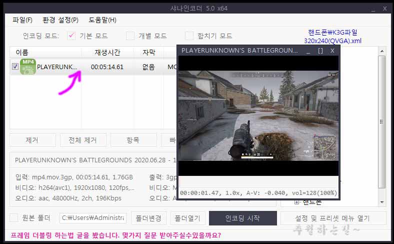This screenshot has width=394, height=244.
Task: Enable 기본 모드 encoding checkbox
Action: pos(71,36)
